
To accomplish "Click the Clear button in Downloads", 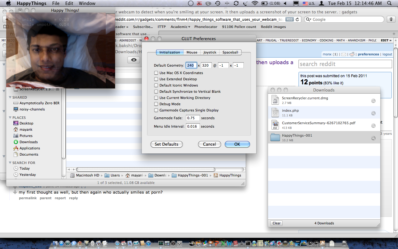I will coord(276,223).
